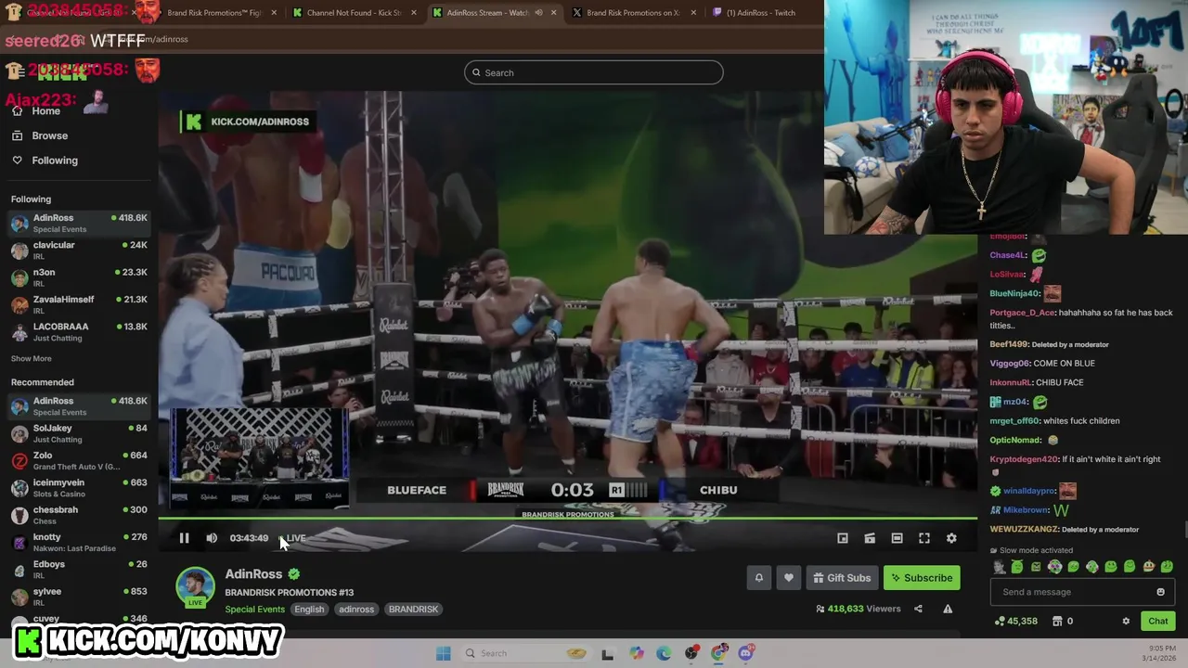Open Windows Start menu on taskbar

tap(444, 653)
